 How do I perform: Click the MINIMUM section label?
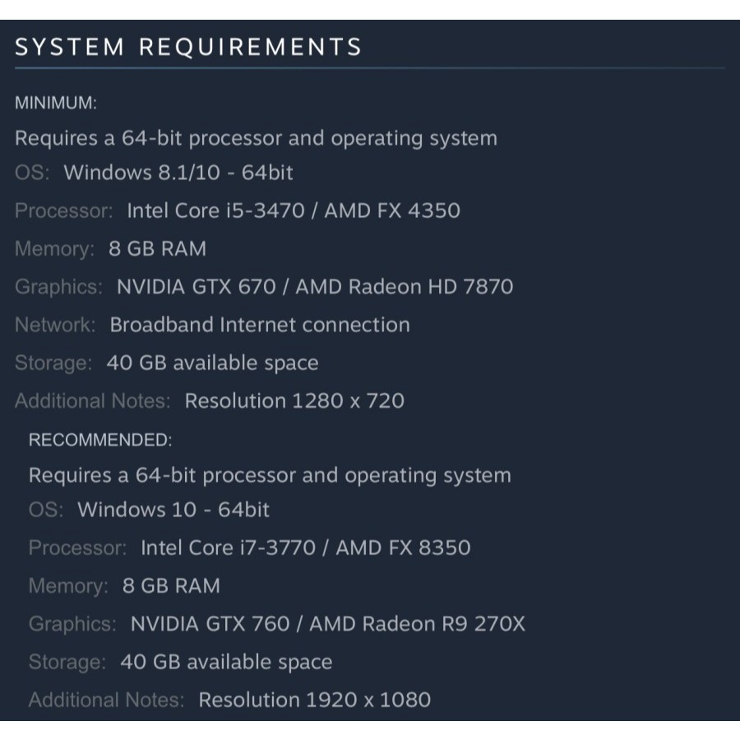tap(56, 104)
